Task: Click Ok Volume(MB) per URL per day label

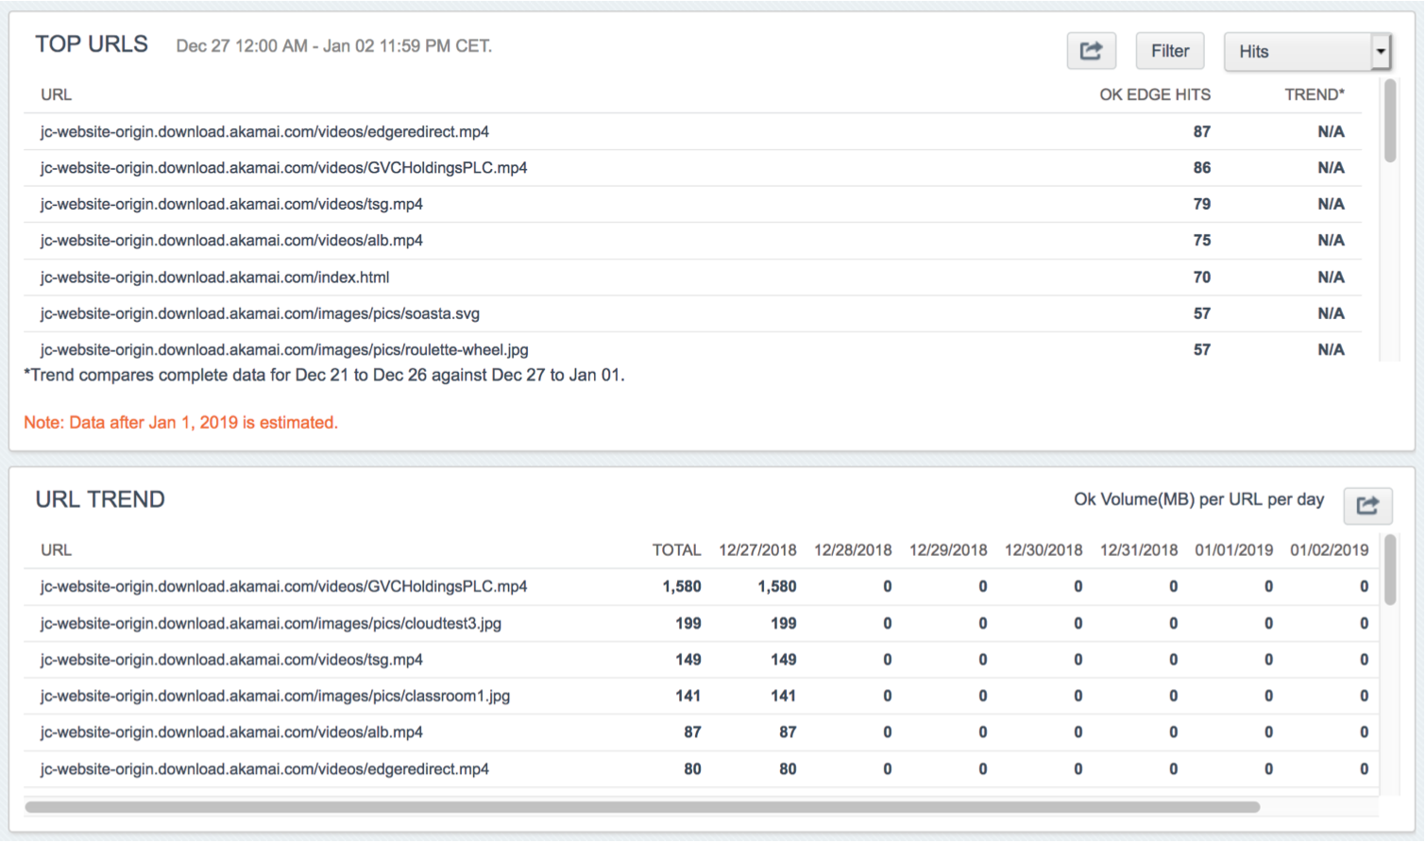Action: click(1198, 499)
